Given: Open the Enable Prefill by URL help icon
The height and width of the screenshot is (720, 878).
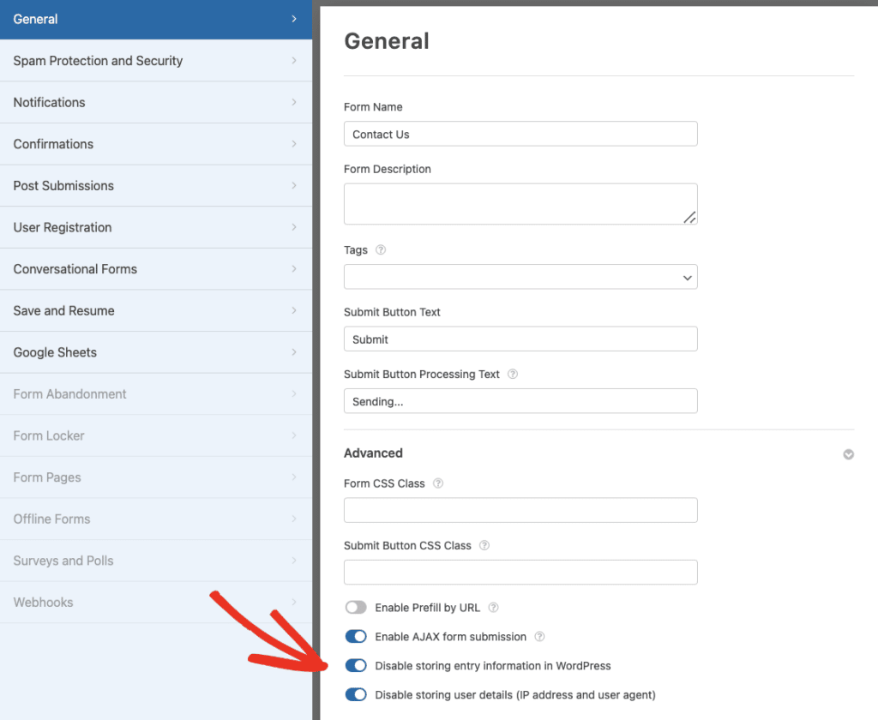Looking at the screenshot, I should point(493,607).
